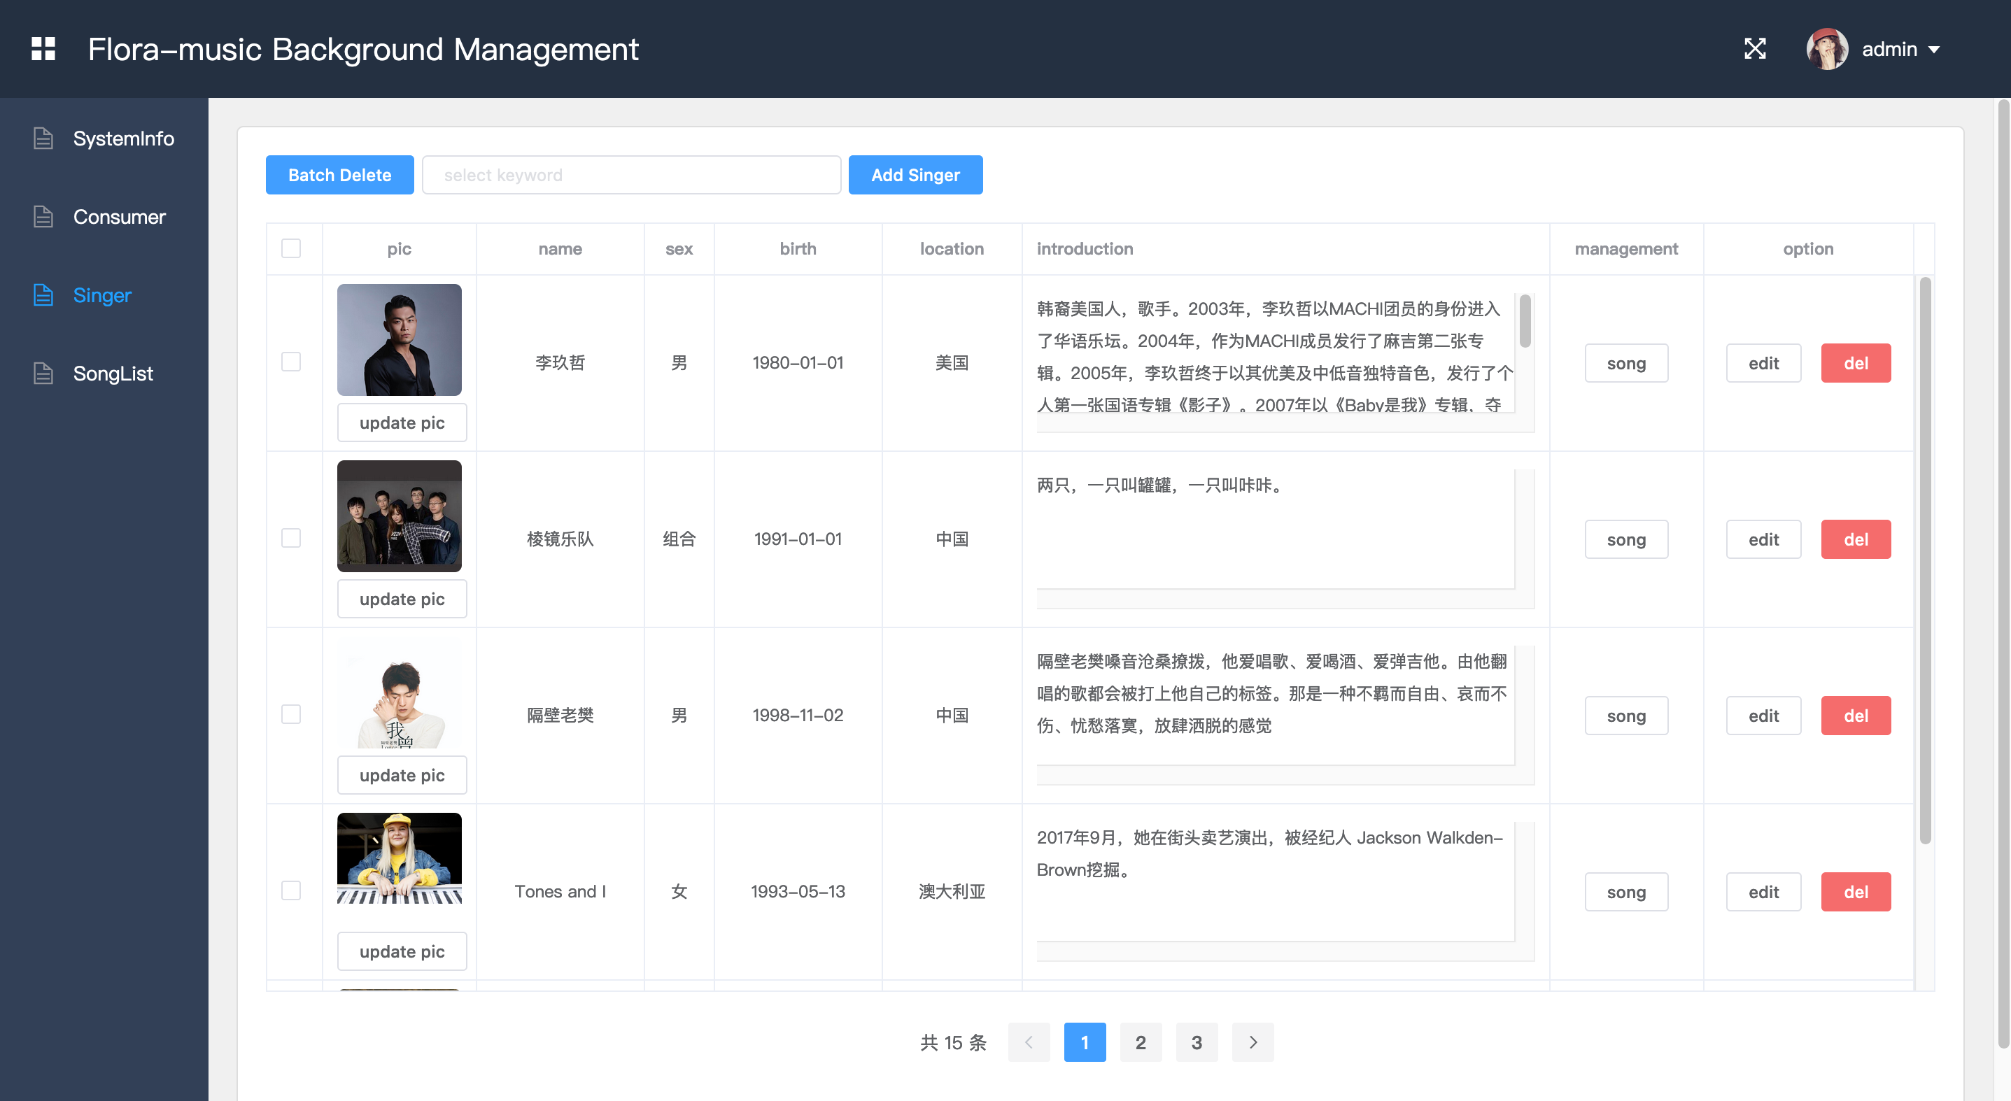Click the grid menu icon top-left

pos(43,48)
